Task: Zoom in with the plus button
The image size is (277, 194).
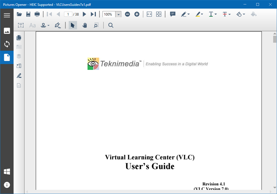Action: click(137, 14)
